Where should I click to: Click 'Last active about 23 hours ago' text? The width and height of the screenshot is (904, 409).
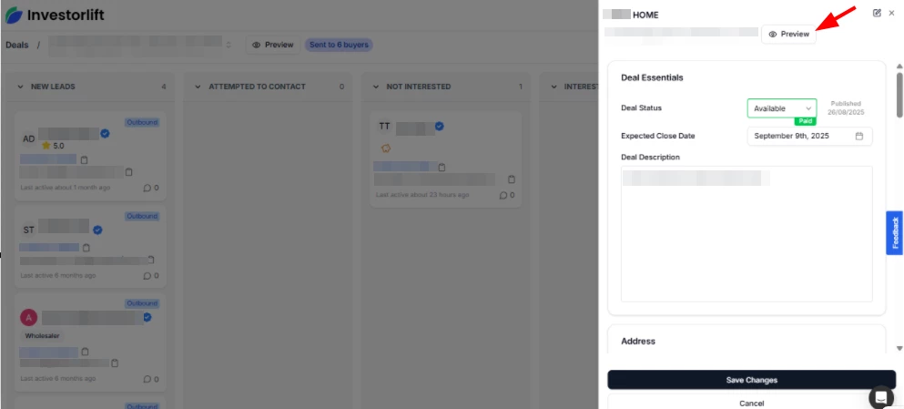pyautogui.click(x=422, y=195)
